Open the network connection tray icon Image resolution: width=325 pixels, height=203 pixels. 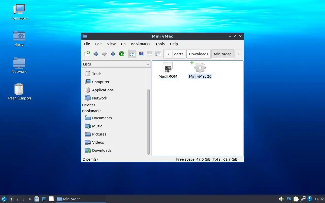tap(303, 199)
